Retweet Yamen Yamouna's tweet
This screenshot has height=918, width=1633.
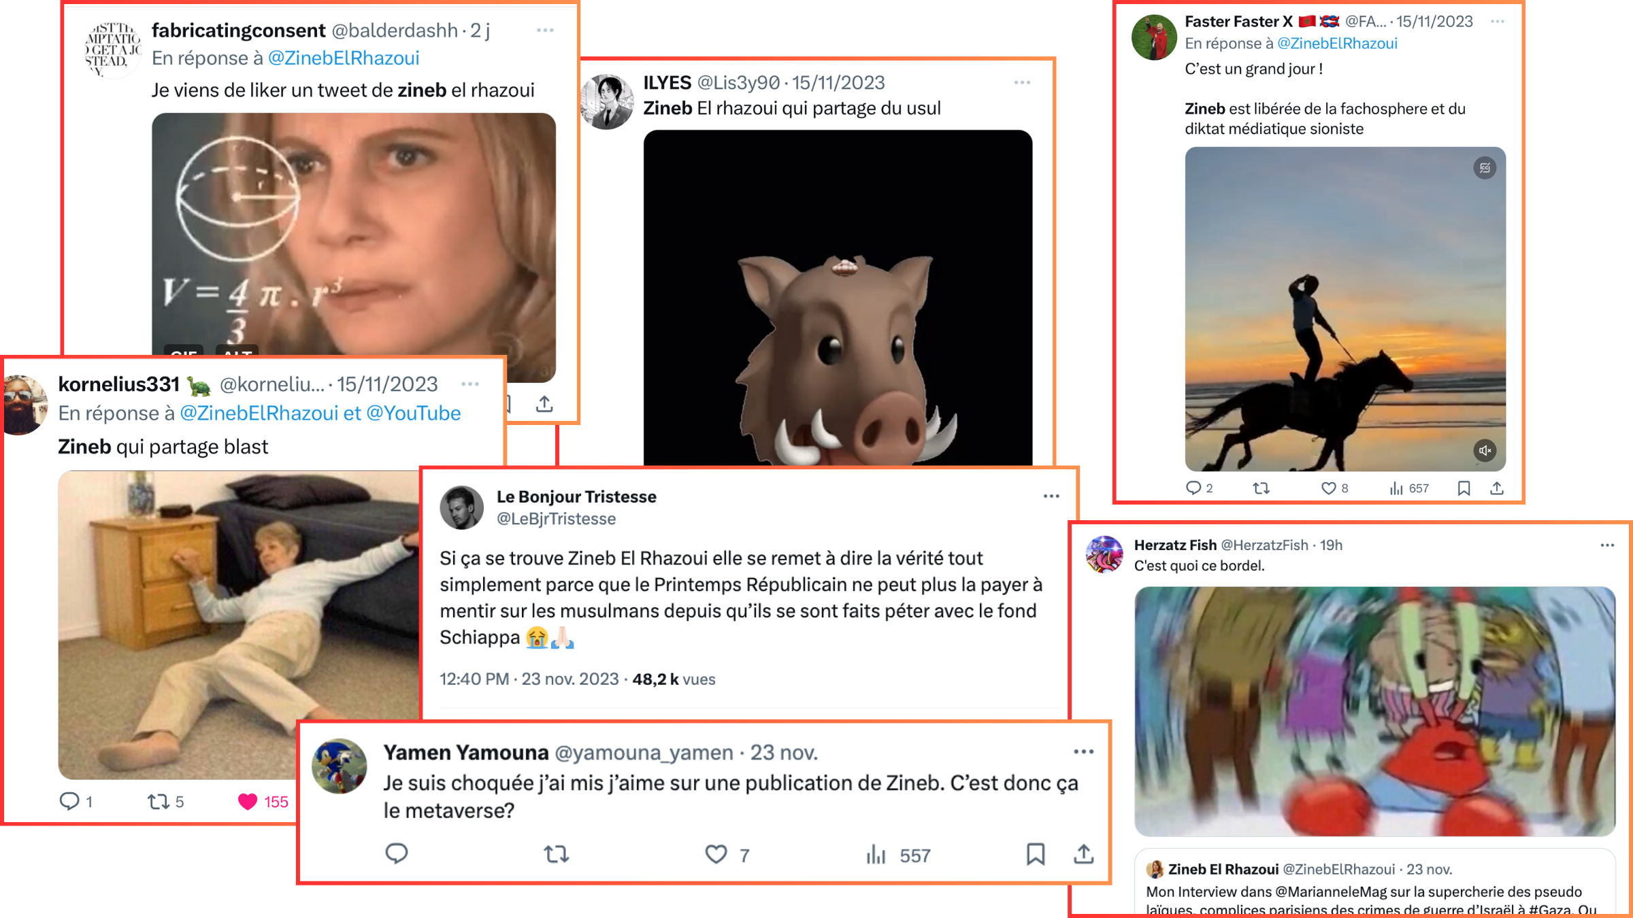pos(557,853)
